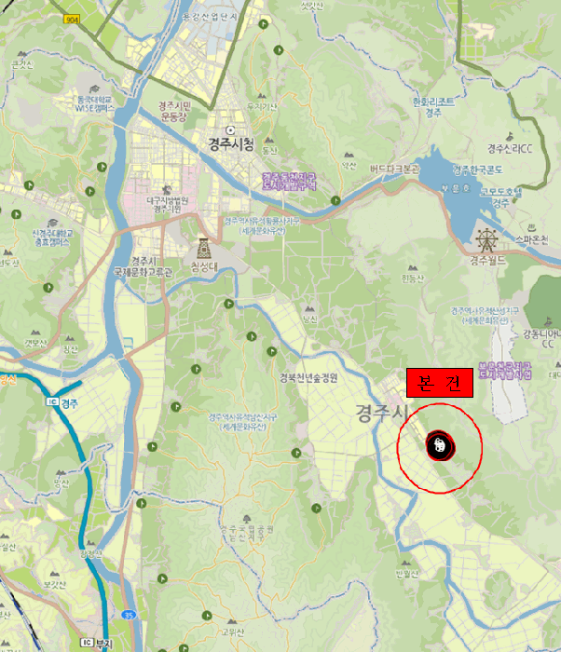Select the 동국대학교 WISE캠퍼스 label
The width and height of the screenshot is (561, 652).
coord(95,104)
